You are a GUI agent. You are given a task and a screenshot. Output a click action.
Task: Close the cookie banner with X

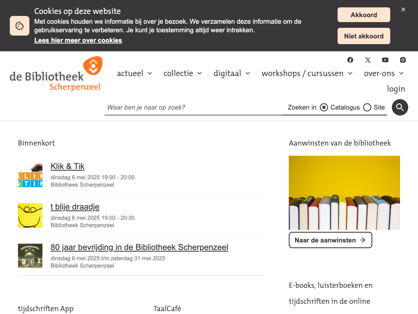pos(403,9)
